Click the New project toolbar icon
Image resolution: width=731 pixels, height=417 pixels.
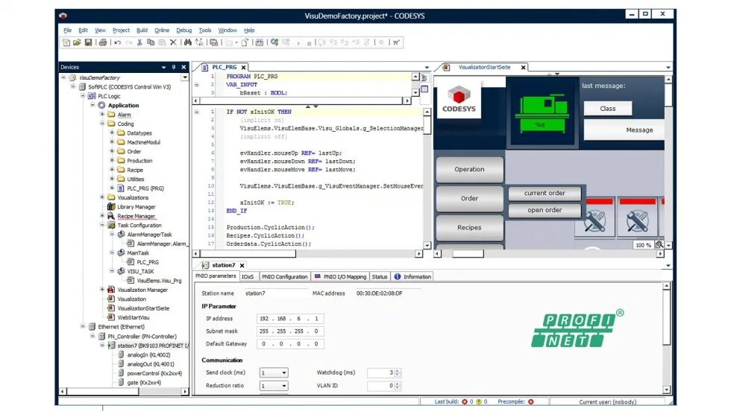tap(66, 42)
